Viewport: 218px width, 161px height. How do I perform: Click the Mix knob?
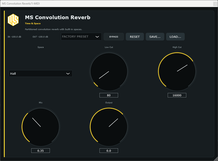click(40, 127)
